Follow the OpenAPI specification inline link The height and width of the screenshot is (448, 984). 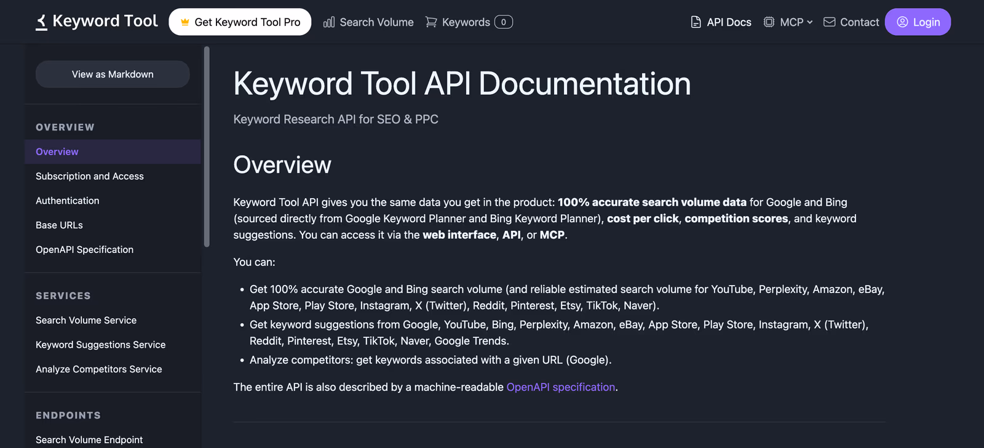point(561,387)
